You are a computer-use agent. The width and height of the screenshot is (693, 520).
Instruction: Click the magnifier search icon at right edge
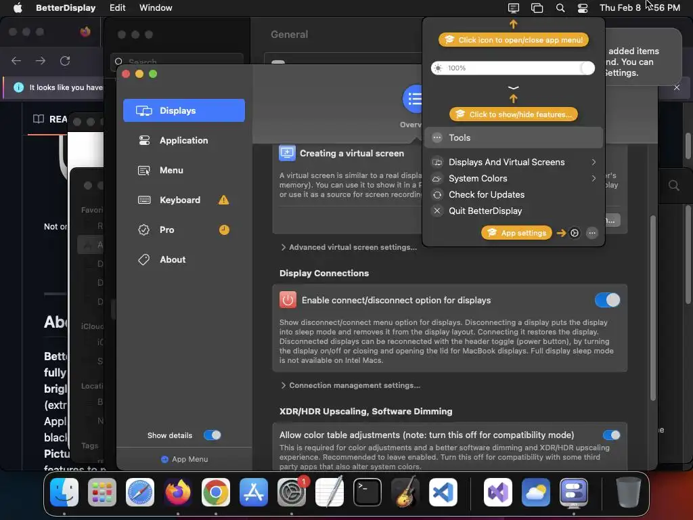pos(673,186)
